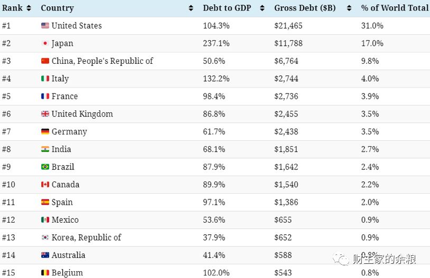Click the Debt to GDP header
The height and width of the screenshot is (278, 430).
click(227, 8)
